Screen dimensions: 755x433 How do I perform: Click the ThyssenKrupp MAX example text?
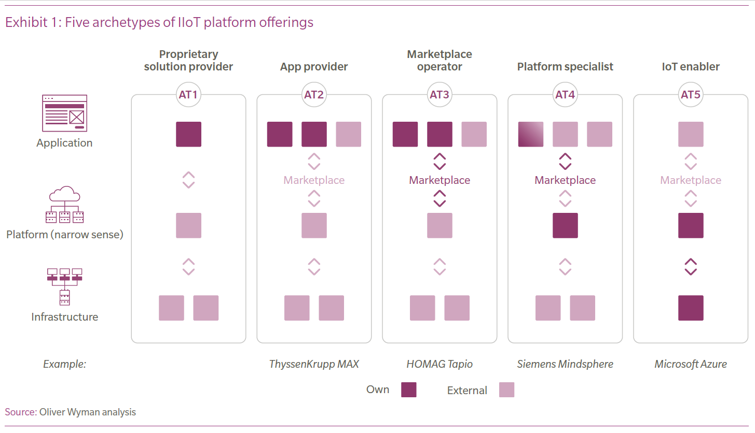[x=314, y=364]
